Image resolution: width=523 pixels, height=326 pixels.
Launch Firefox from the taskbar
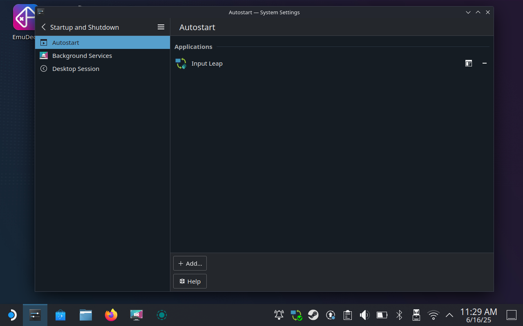tap(111, 315)
